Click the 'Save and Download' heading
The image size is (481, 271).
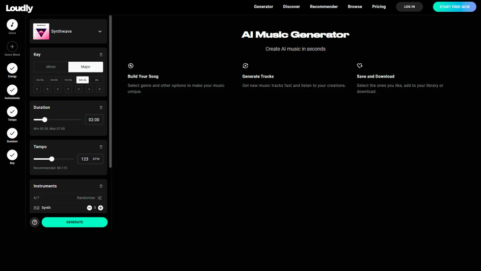click(x=376, y=77)
